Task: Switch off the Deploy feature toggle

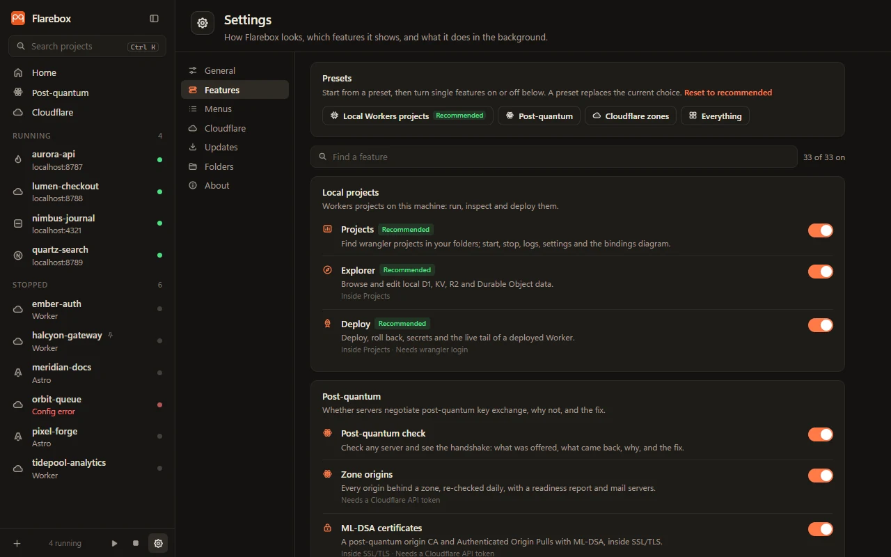Action: [821, 325]
